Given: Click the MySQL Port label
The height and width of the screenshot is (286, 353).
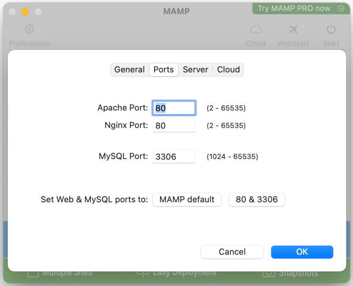Looking at the screenshot, I should pos(124,156).
